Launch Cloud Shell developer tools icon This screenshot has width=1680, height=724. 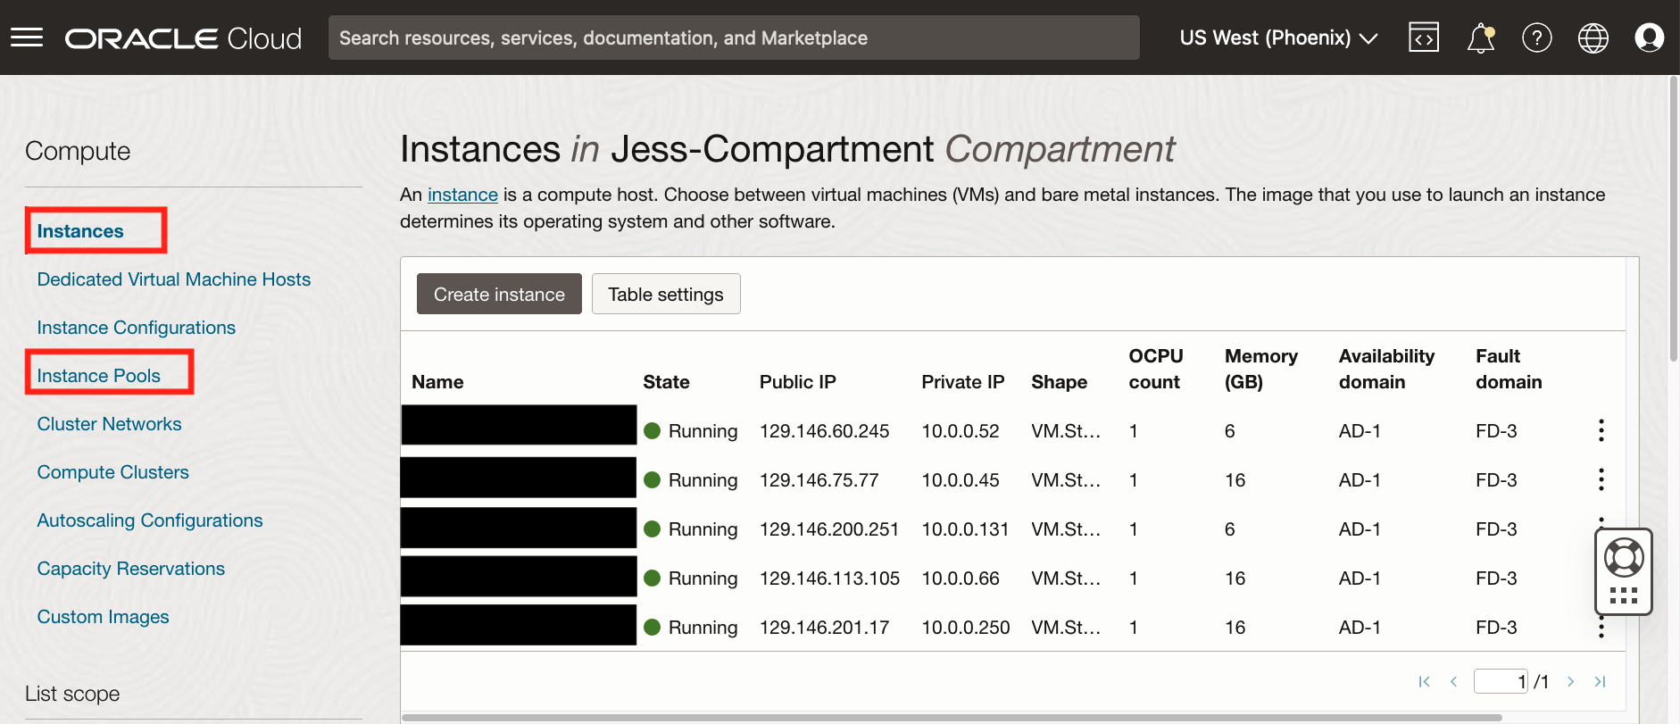tap(1423, 37)
